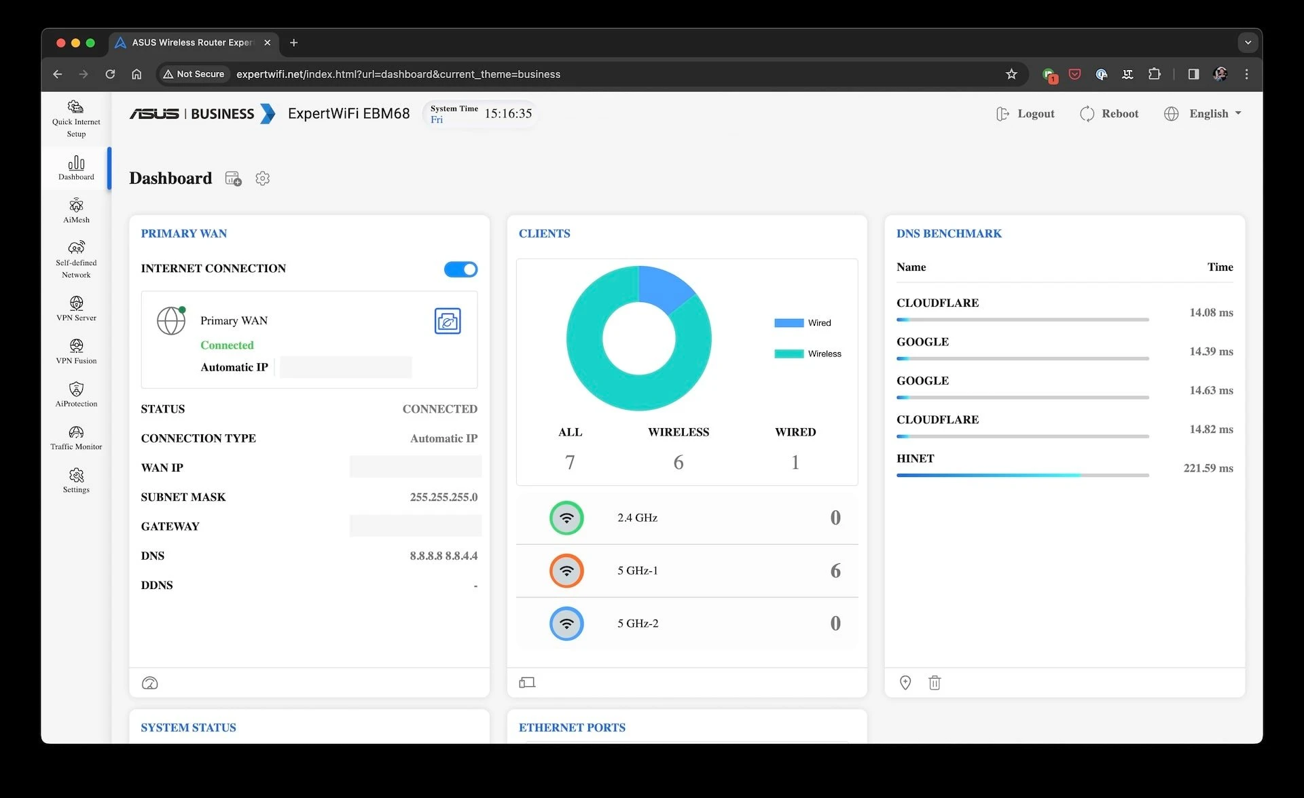Image resolution: width=1304 pixels, height=798 pixels.
Task: Click the HINET 221.59 ms value
Action: click(x=1208, y=468)
